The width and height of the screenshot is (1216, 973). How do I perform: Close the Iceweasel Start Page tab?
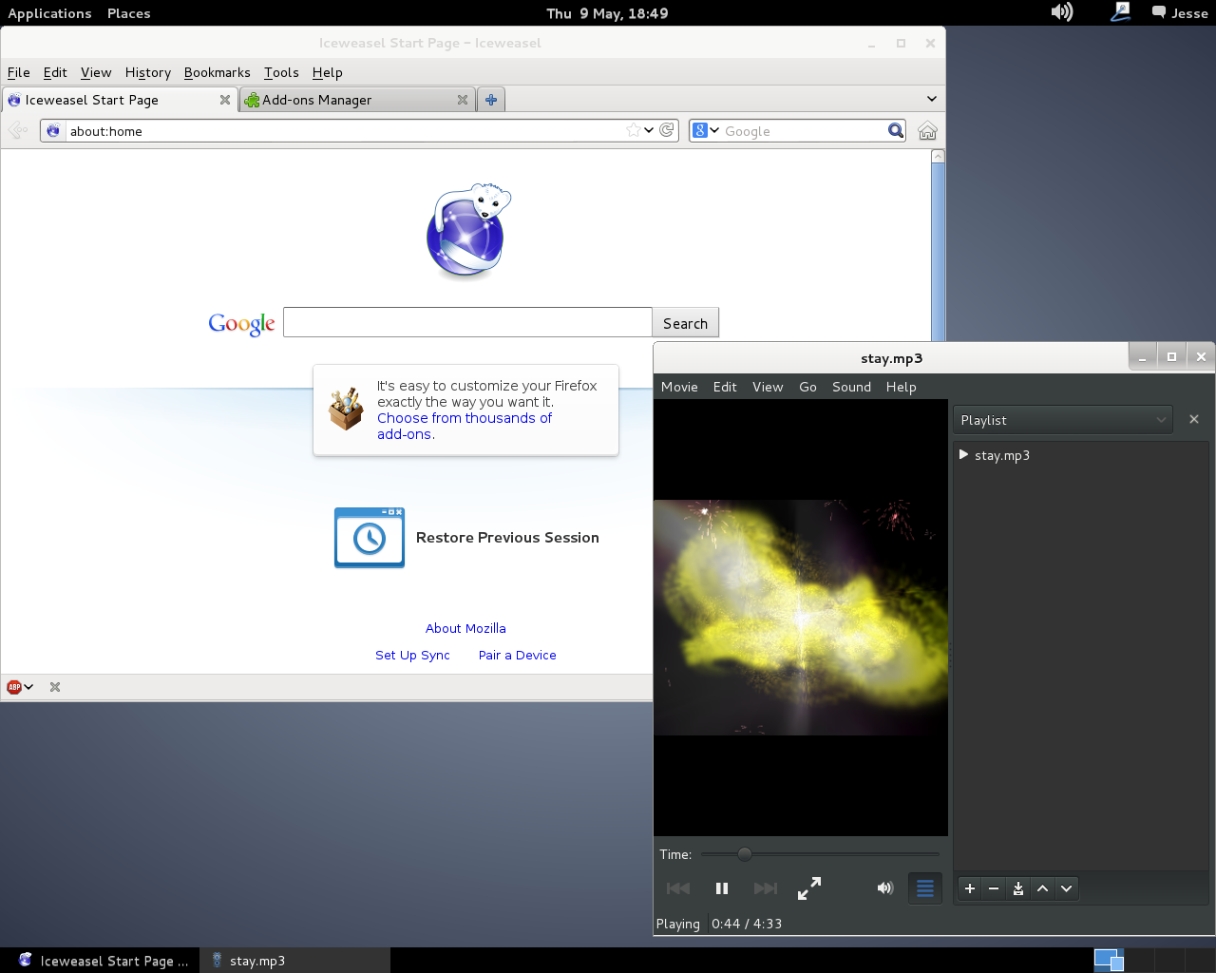coord(225,100)
